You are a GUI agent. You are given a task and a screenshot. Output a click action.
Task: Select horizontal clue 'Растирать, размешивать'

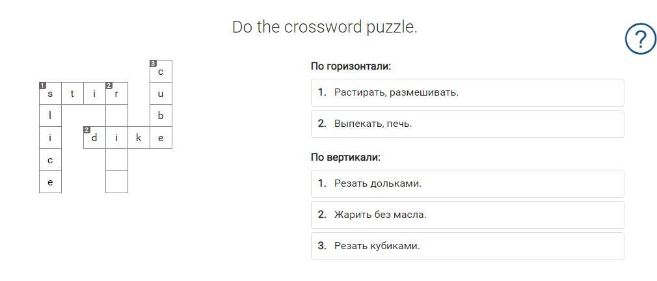[x=467, y=92]
